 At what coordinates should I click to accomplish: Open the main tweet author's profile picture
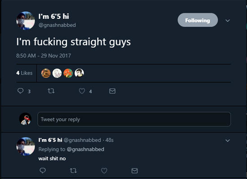(26, 21)
